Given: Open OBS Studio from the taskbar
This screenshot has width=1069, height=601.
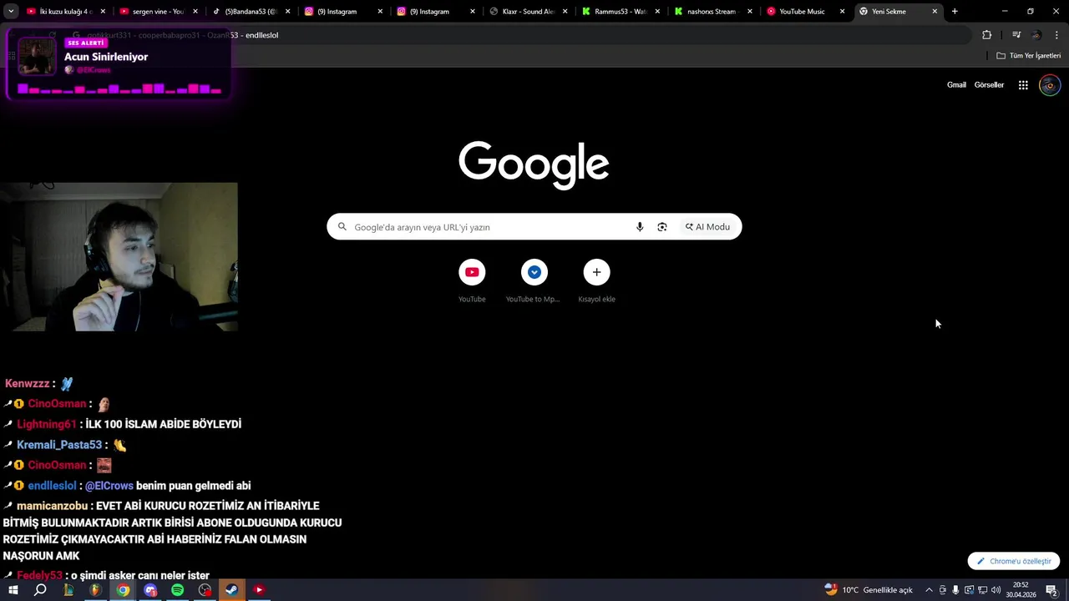Looking at the screenshot, I should click(205, 590).
